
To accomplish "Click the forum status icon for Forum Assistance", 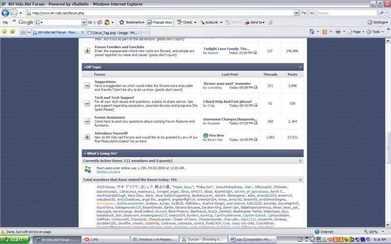I will pos(87,121).
